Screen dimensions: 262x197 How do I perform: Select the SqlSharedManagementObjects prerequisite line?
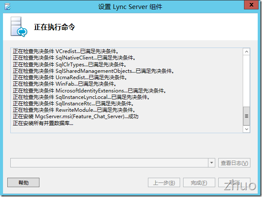point(93,71)
